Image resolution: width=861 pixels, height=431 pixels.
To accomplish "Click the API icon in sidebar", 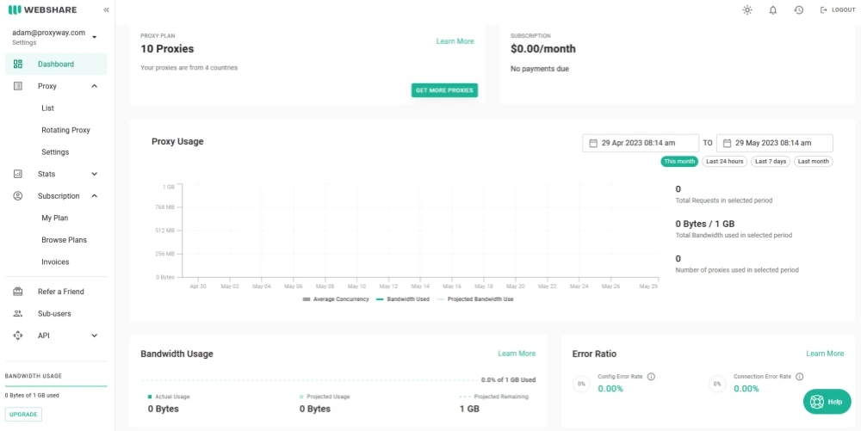I will tap(17, 336).
